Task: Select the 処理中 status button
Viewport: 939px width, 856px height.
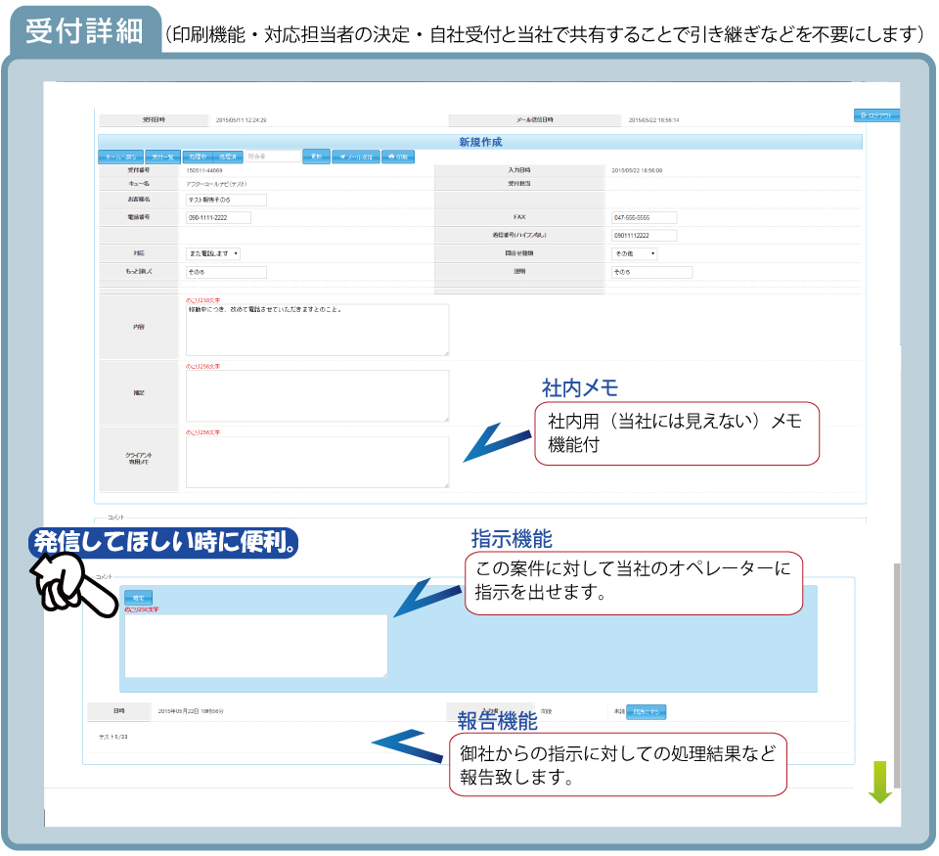Action: click(x=198, y=157)
